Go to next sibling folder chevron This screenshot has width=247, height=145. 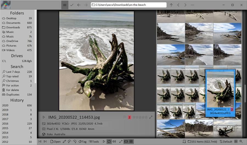185,5
